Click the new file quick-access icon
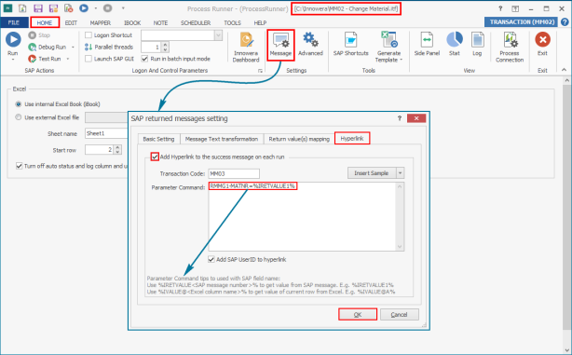 (22, 8)
